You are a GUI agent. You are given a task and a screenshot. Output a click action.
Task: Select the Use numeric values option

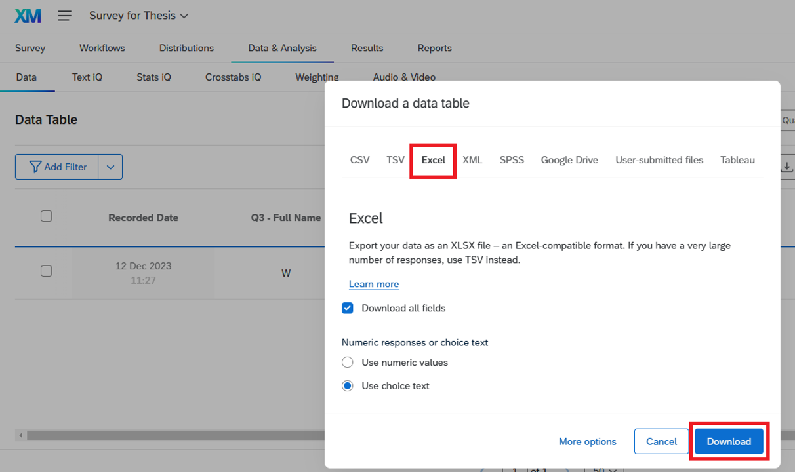(x=348, y=363)
